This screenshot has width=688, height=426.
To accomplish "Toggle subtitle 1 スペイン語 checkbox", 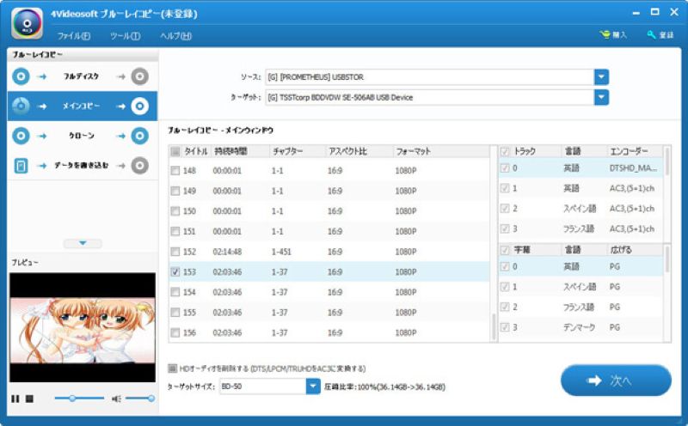I will pyautogui.click(x=505, y=287).
